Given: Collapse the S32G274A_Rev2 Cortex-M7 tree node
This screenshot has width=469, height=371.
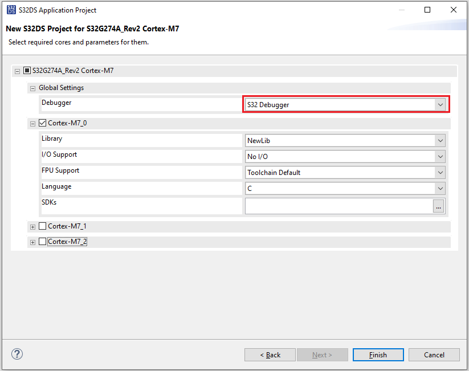Looking at the screenshot, I should [17, 70].
